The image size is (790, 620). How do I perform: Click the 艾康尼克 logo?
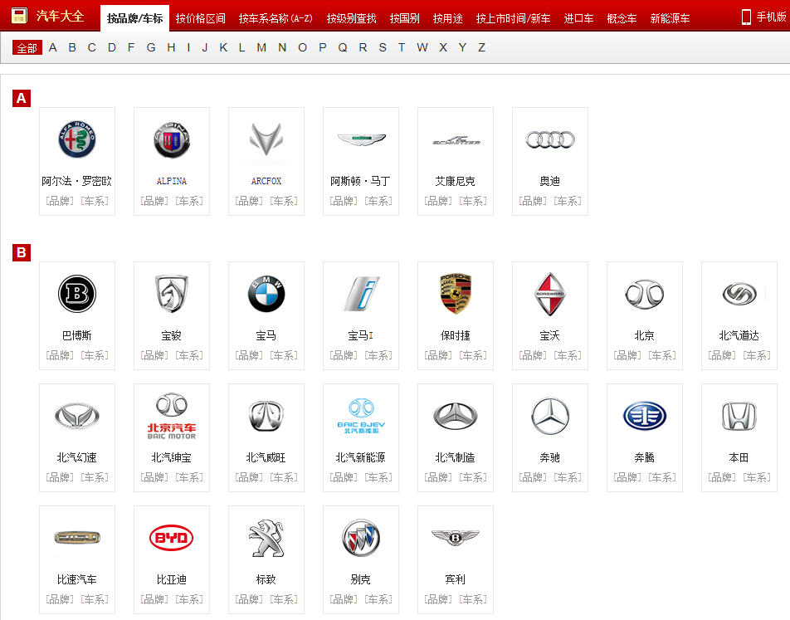(456, 140)
